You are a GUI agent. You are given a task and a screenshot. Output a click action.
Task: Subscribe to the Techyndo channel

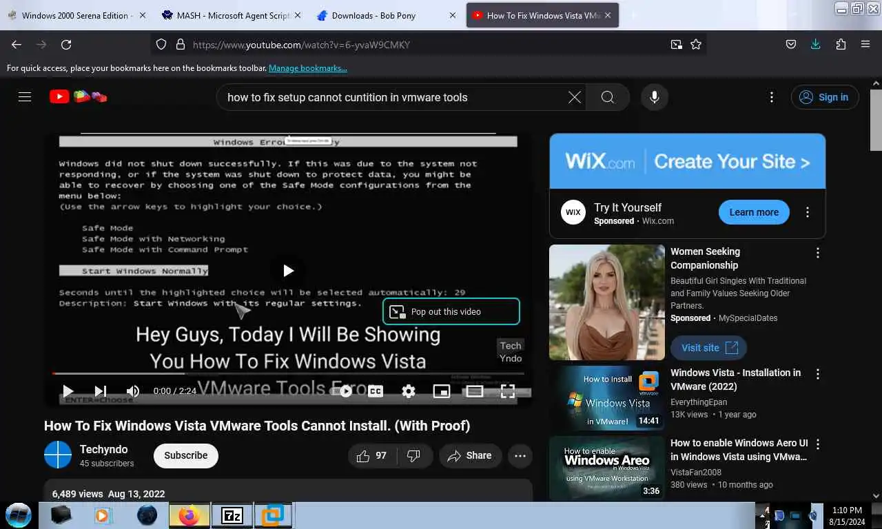pyautogui.click(x=185, y=455)
